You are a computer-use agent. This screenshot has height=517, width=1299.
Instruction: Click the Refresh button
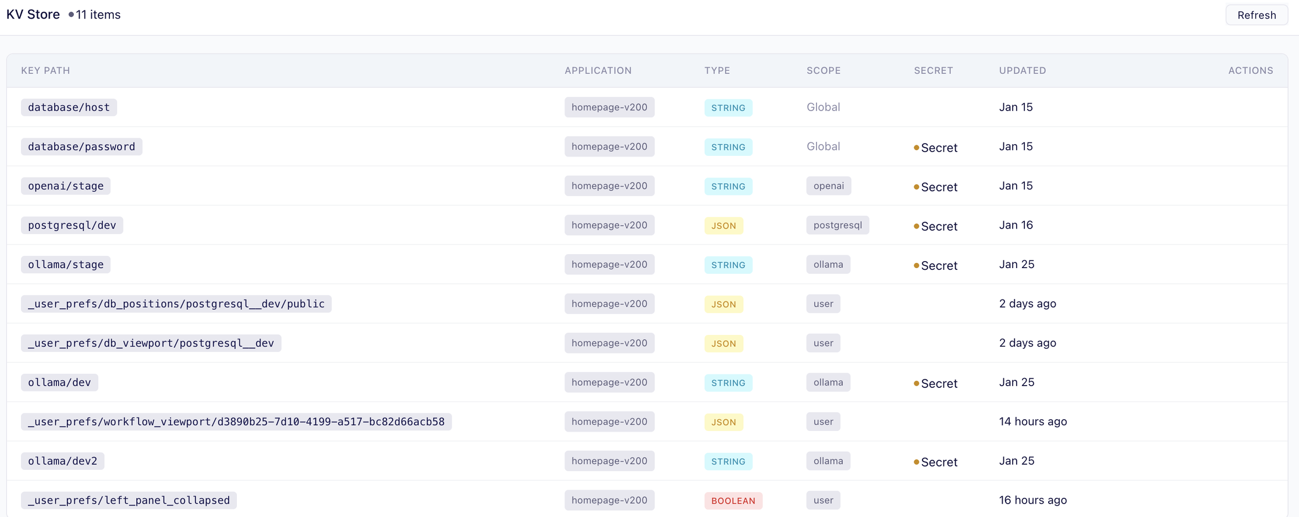(1256, 15)
